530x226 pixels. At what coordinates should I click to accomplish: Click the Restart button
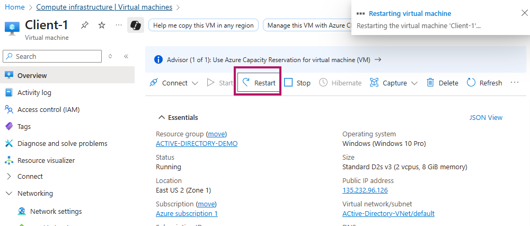pos(259,83)
